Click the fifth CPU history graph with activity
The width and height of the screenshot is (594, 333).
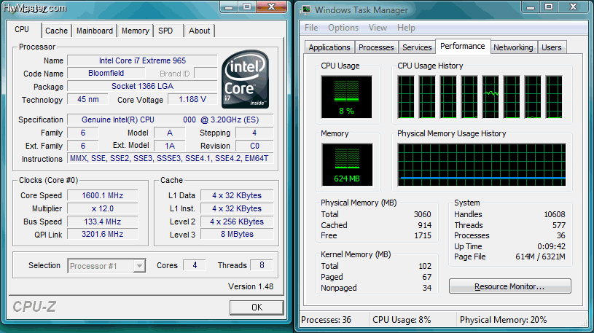click(x=491, y=97)
